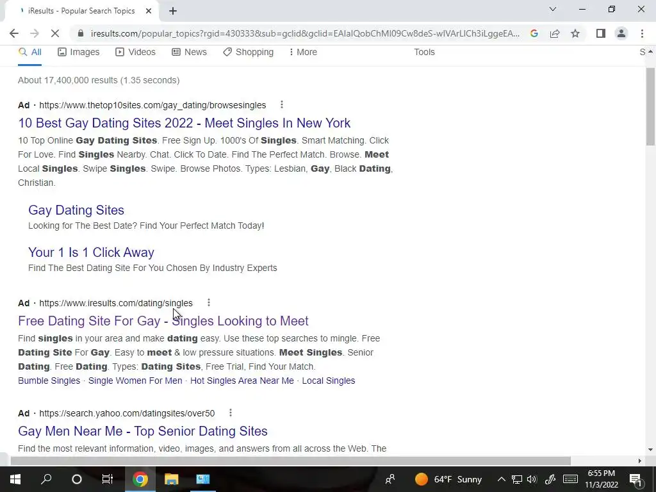The image size is (656, 492).
Task: Open Free Dating Site For Gay link
Action: point(163,321)
